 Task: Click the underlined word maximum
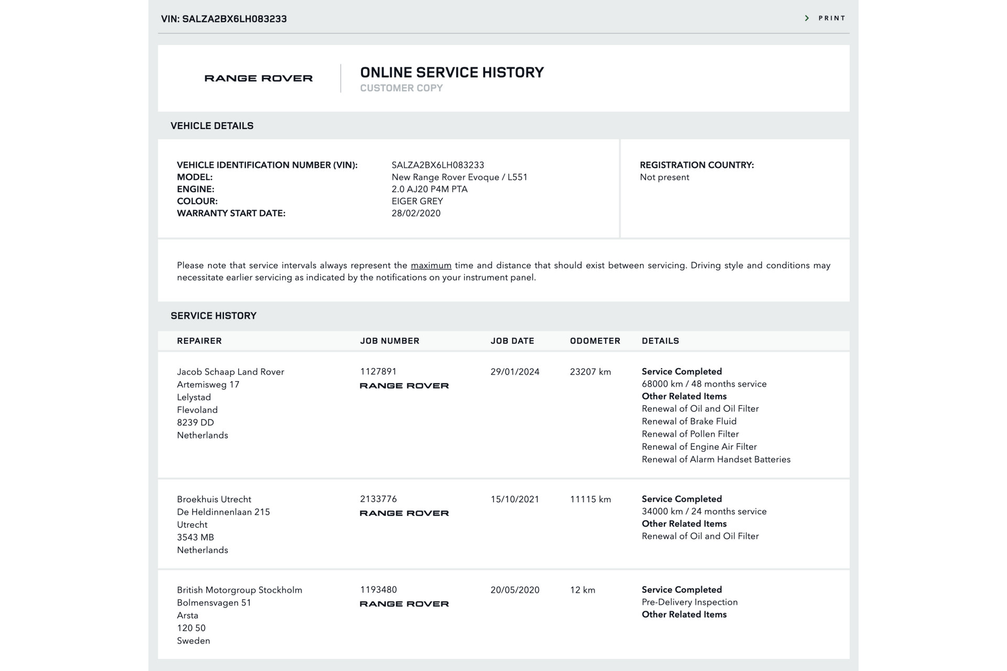pyautogui.click(x=431, y=265)
